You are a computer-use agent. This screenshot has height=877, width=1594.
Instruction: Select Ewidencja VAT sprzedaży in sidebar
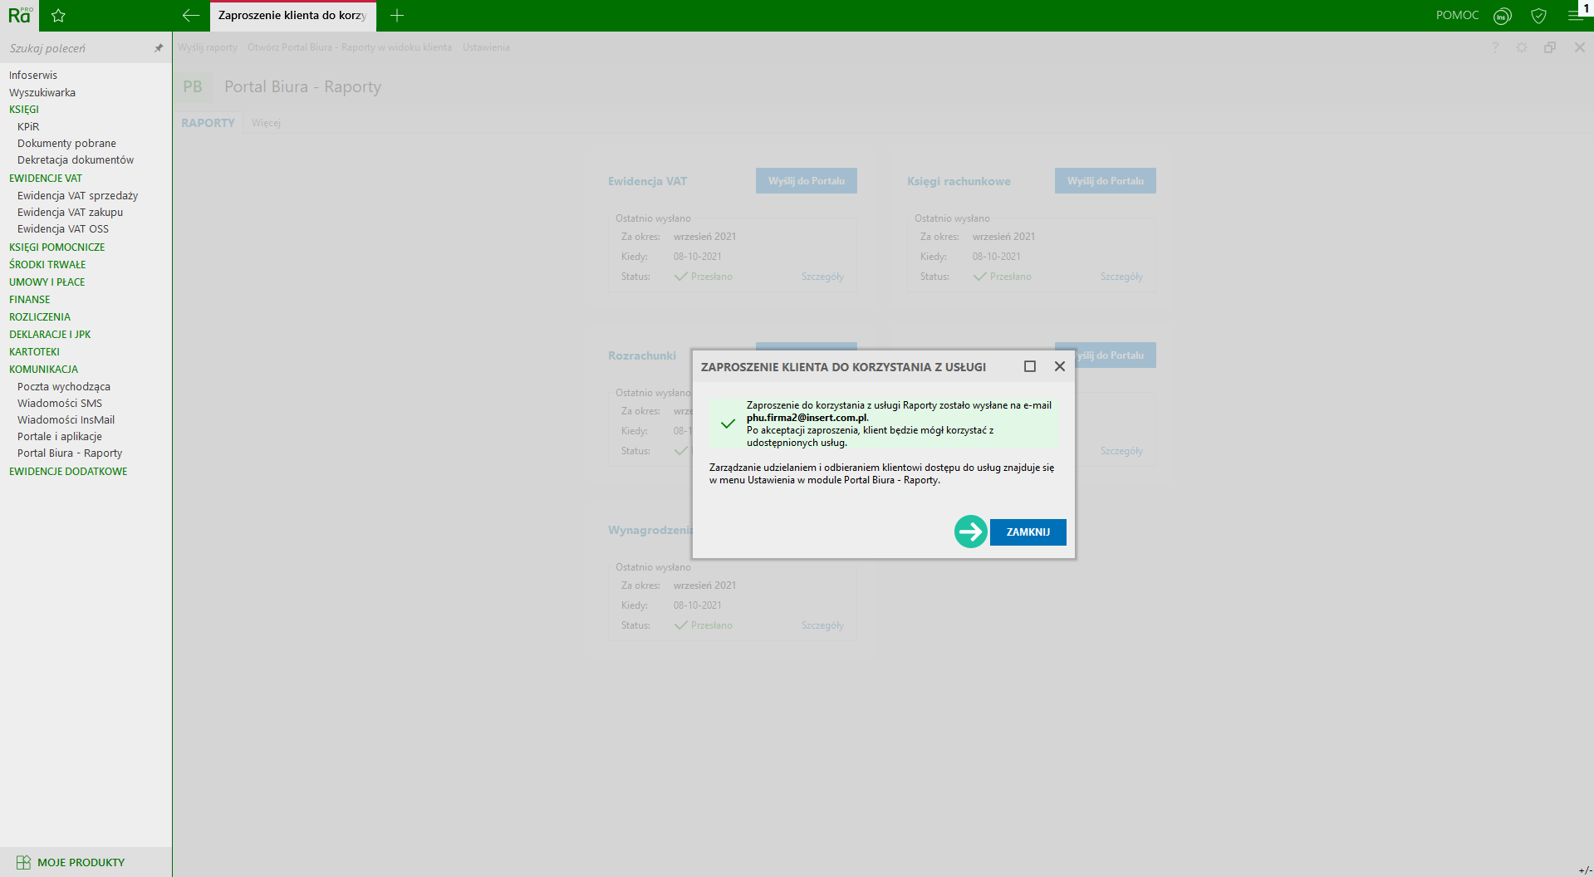point(77,196)
